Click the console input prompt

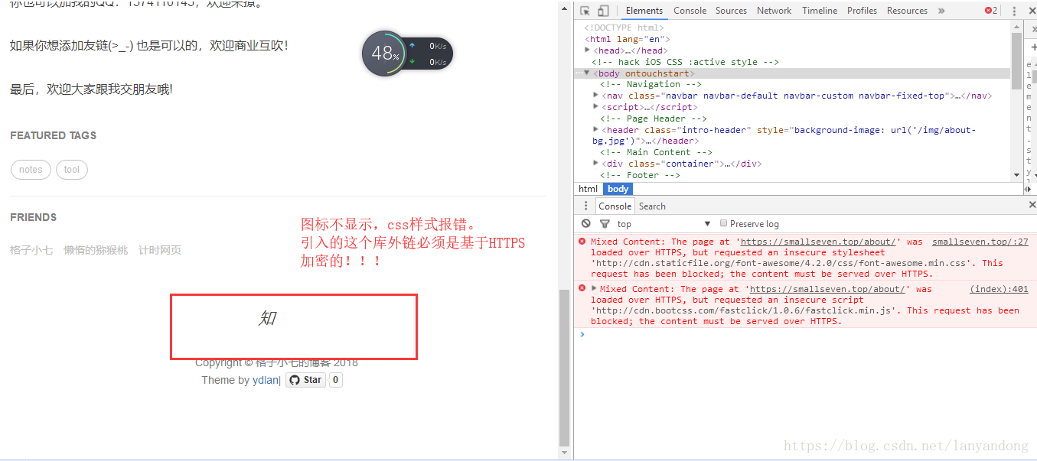pos(804,335)
